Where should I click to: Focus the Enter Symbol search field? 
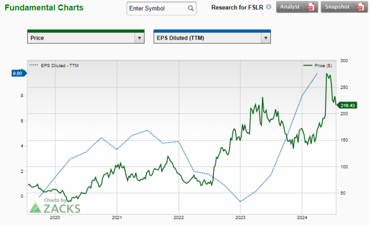pyautogui.click(x=161, y=8)
